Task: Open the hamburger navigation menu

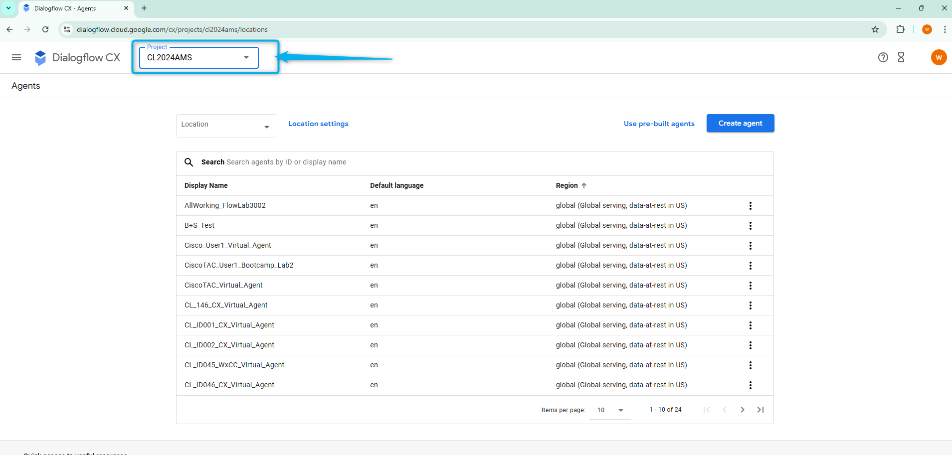Action: 16,57
